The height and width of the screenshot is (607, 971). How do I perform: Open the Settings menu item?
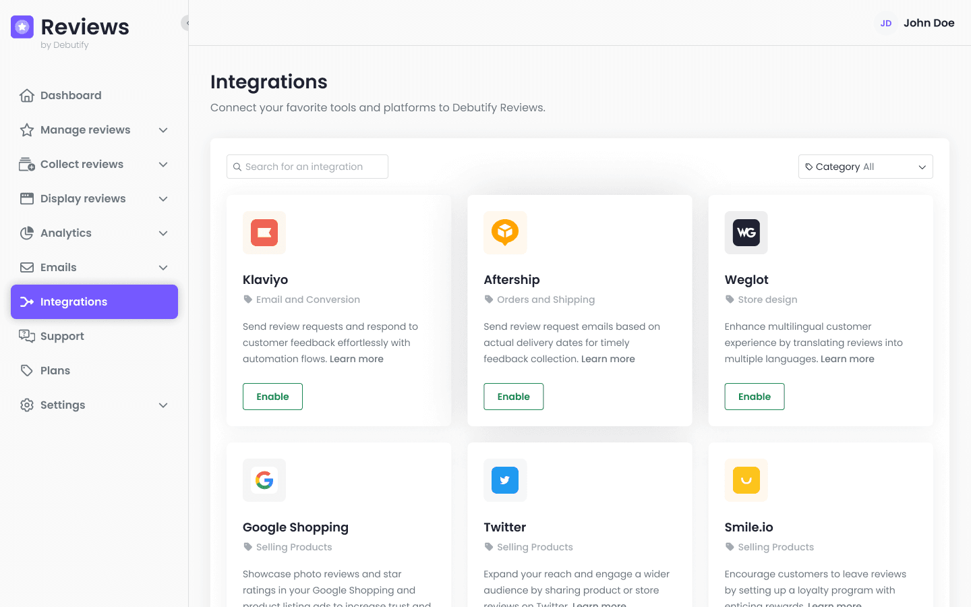(x=94, y=405)
